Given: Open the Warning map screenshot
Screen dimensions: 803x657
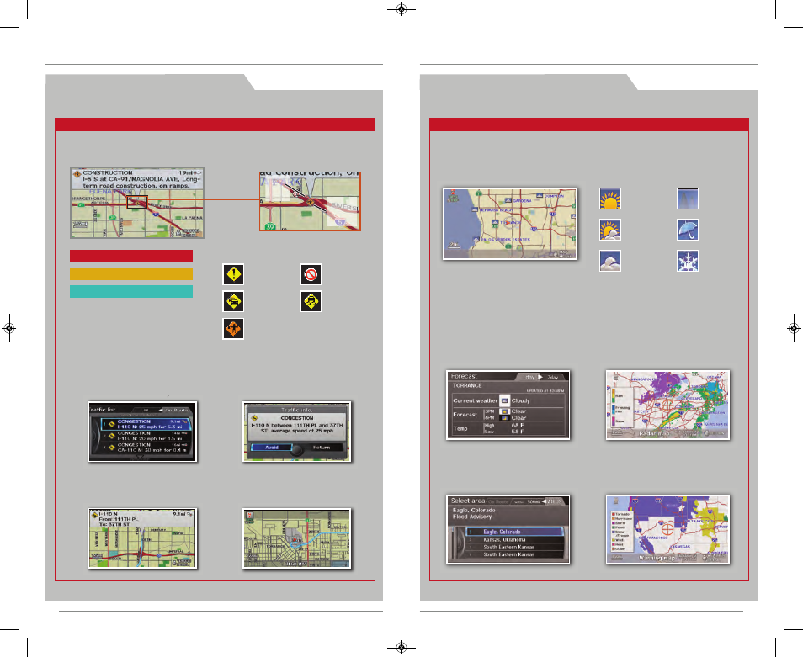Looking at the screenshot, I should pos(667,529).
